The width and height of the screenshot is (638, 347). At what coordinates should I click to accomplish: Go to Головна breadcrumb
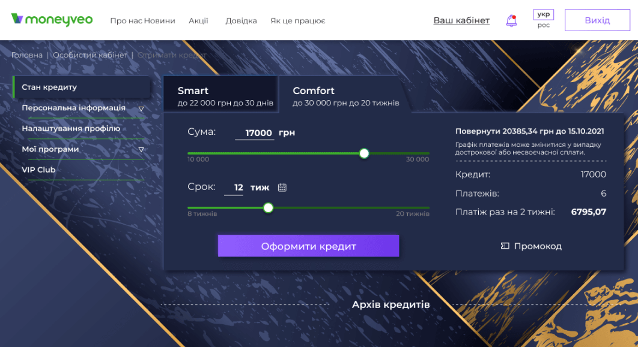point(27,55)
